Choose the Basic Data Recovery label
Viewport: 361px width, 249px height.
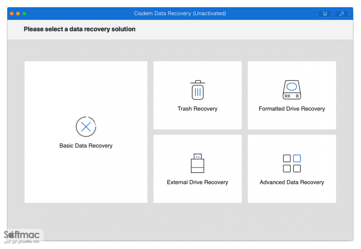pyautogui.click(x=86, y=146)
